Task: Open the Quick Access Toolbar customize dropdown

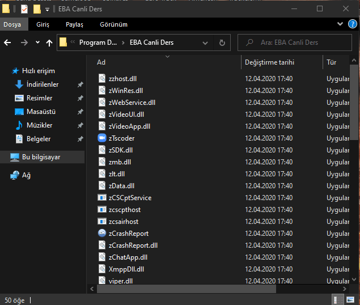Action: (x=47, y=10)
